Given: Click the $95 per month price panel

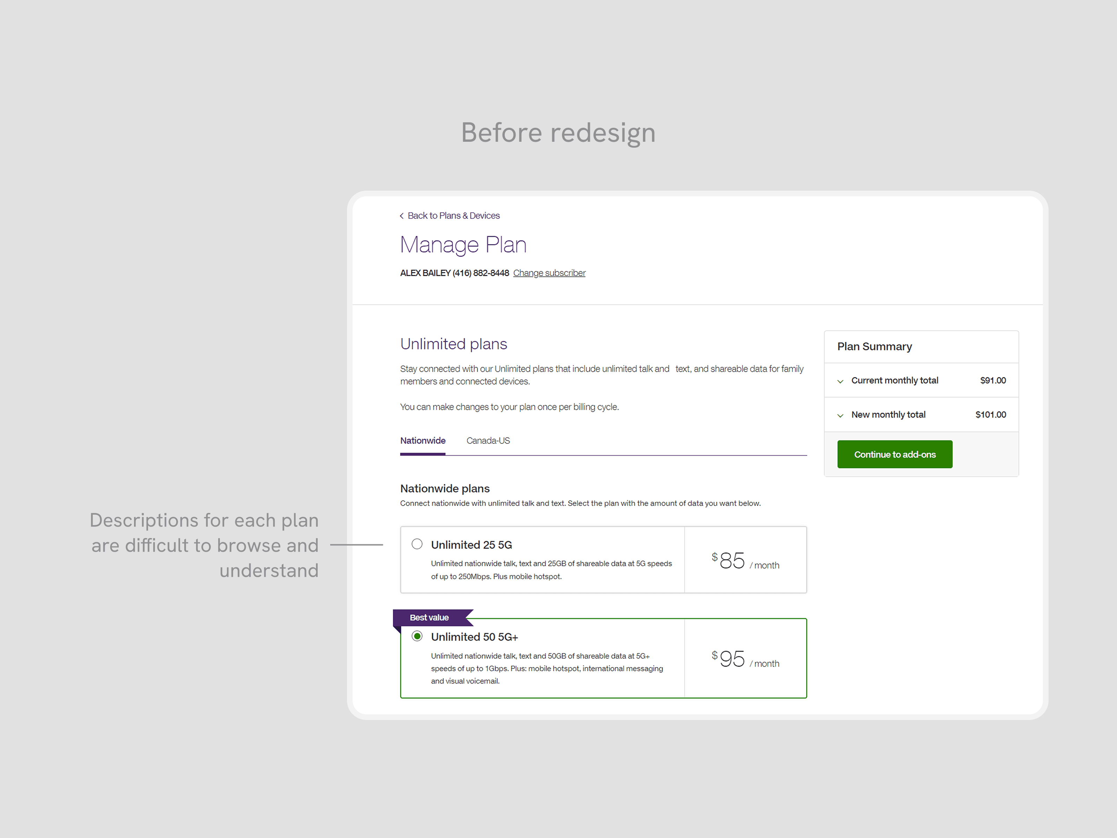Looking at the screenshot, I should click(745, 659).
